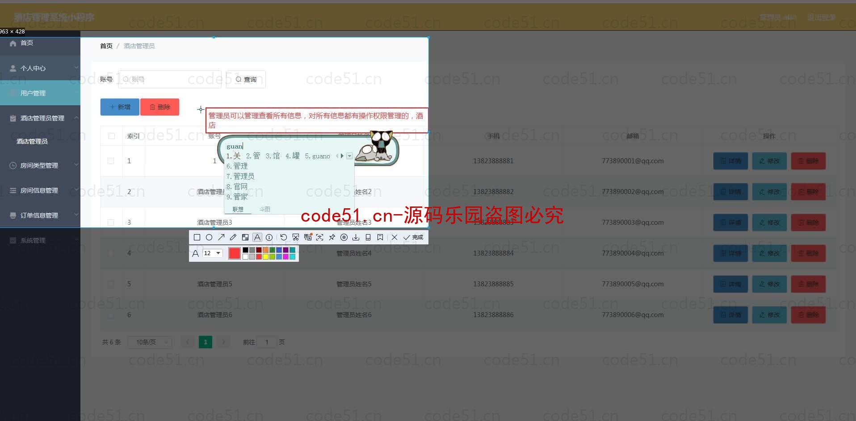Open the 10条/页 page size dropdown
The width and height of the screenshot is (856, 421).
click(x=150, y=342)
